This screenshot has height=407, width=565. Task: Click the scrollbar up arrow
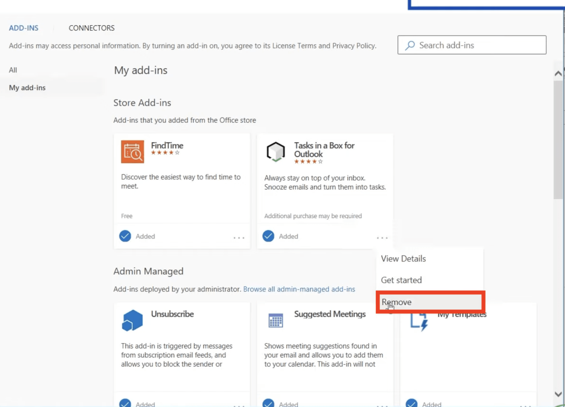[558, 73]
